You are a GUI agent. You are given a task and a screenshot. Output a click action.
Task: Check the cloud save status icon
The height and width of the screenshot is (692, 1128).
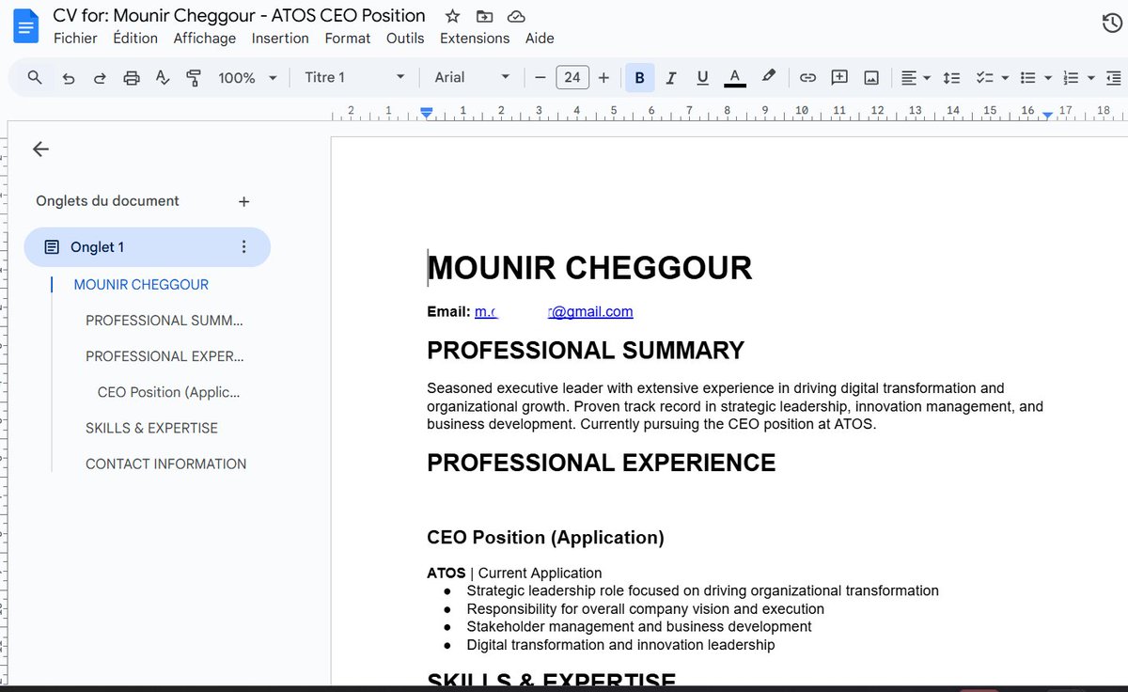516,16
